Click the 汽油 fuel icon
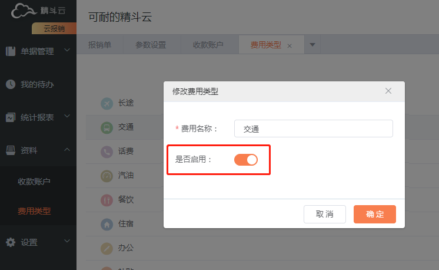 pyautogui.click(x=107, y=176)
